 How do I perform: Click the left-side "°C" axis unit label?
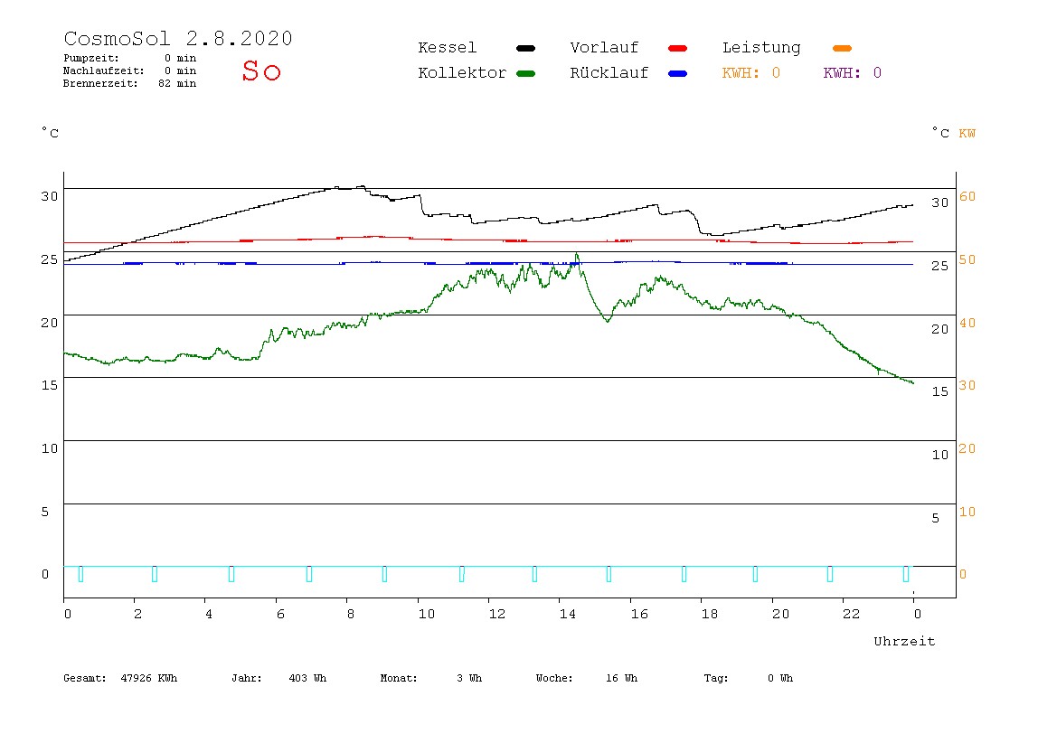pos(51,132)
